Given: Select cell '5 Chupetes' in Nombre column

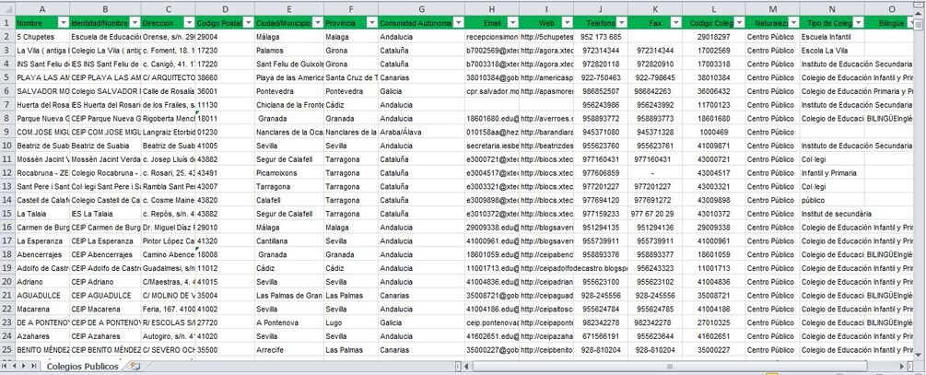Looking at the screenshot, I should point(42,37).
